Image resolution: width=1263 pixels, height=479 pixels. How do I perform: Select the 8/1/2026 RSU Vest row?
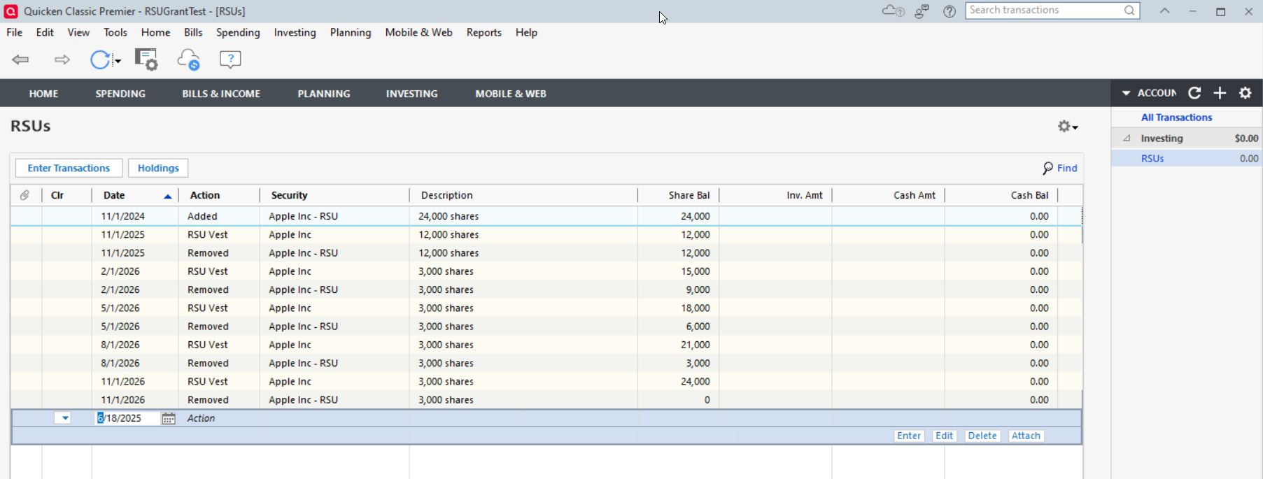point(546,345)
